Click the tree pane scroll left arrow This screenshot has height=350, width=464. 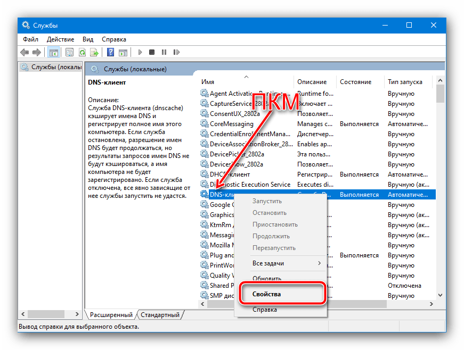23,314
